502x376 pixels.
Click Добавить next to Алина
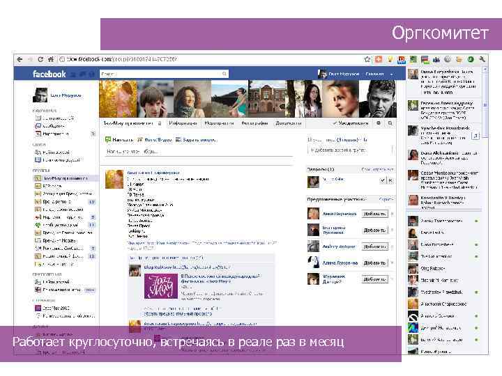tap(375, 263)
